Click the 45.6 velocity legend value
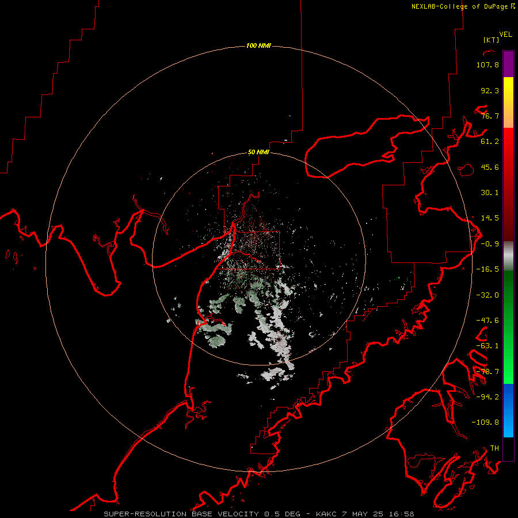 [x=490, y=167]
